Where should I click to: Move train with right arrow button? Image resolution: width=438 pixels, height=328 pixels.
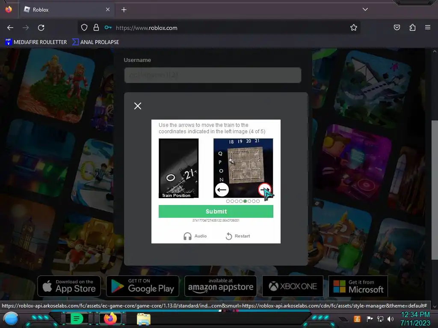(x=264, y=190)
